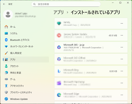Open the ホーム settings page

[x=26, y=27]
